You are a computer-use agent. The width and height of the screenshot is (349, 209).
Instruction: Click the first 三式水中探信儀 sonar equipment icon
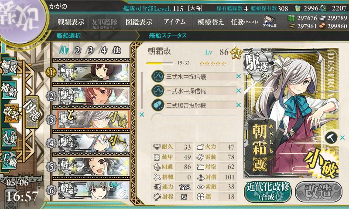[158, 77]
